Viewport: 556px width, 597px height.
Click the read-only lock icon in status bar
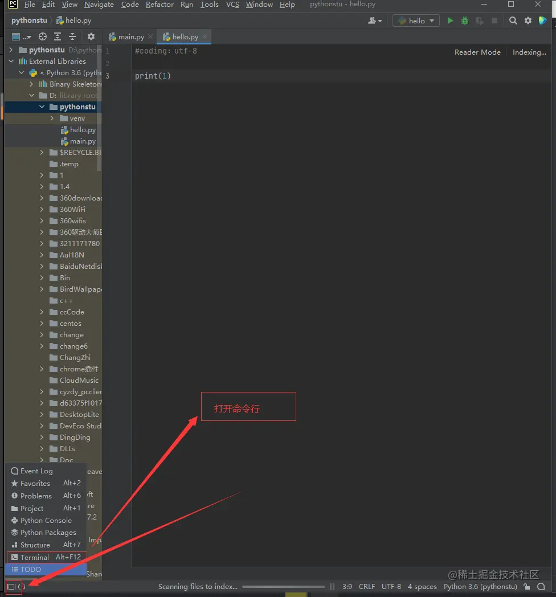(x=527, y=587)
